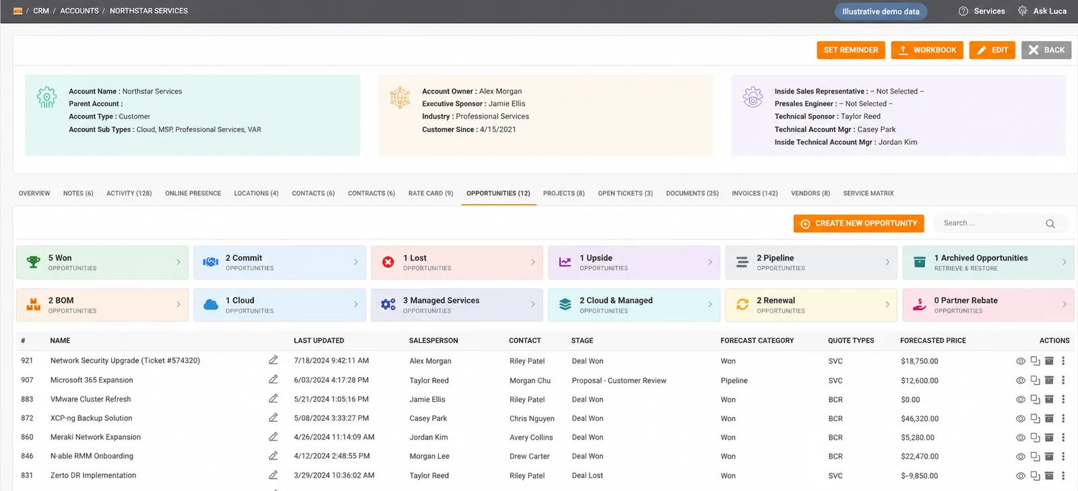The height and width of the screenshot is (491, 1078).
Task: Click the eye icon for Zerto DR Implementation
Action: (1021, 476)
